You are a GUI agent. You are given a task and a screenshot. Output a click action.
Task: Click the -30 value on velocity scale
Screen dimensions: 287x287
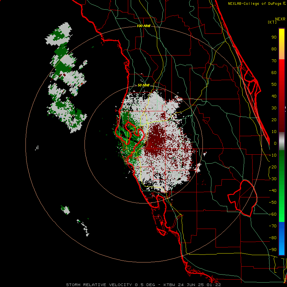273,179
